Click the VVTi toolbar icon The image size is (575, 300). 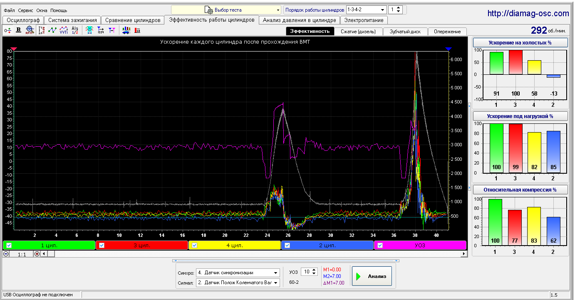tap(64, 30)
